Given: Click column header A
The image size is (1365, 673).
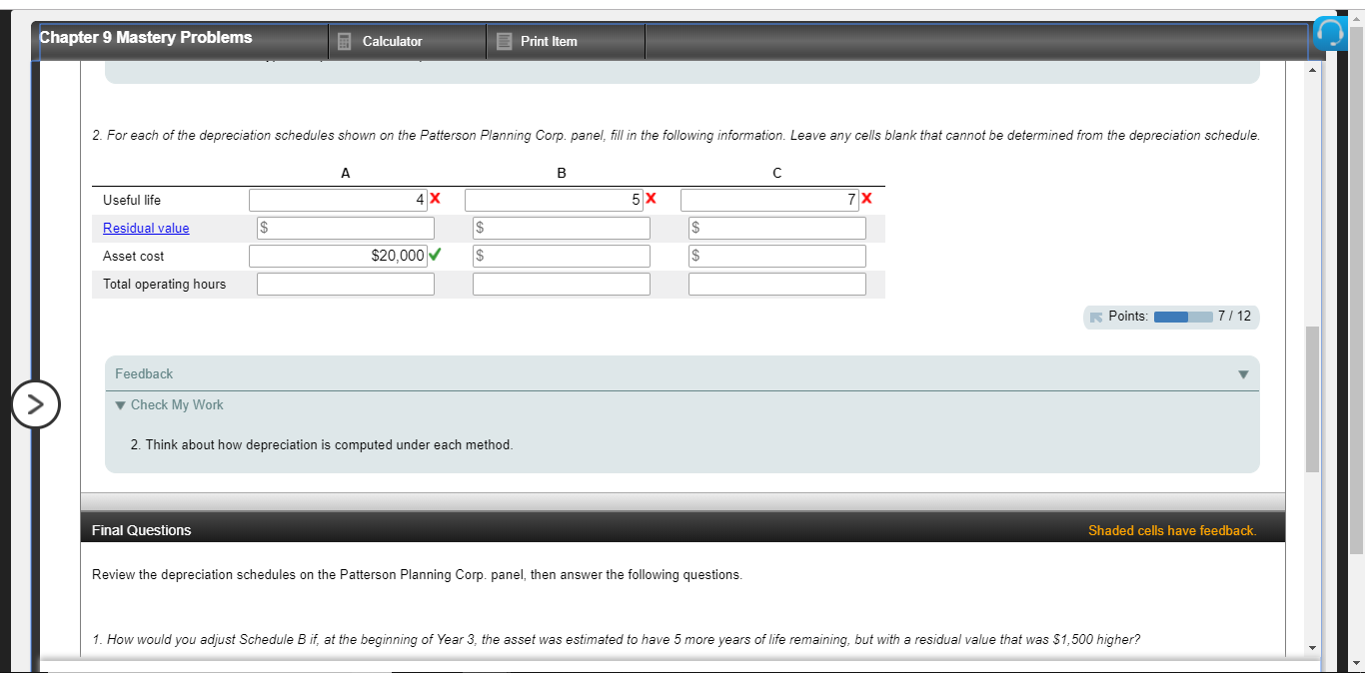Looking at the screenshot, I should 346,173.
